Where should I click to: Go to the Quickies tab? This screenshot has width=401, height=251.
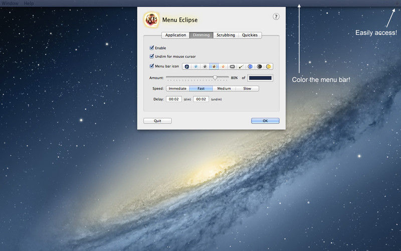tap(250, 35)
